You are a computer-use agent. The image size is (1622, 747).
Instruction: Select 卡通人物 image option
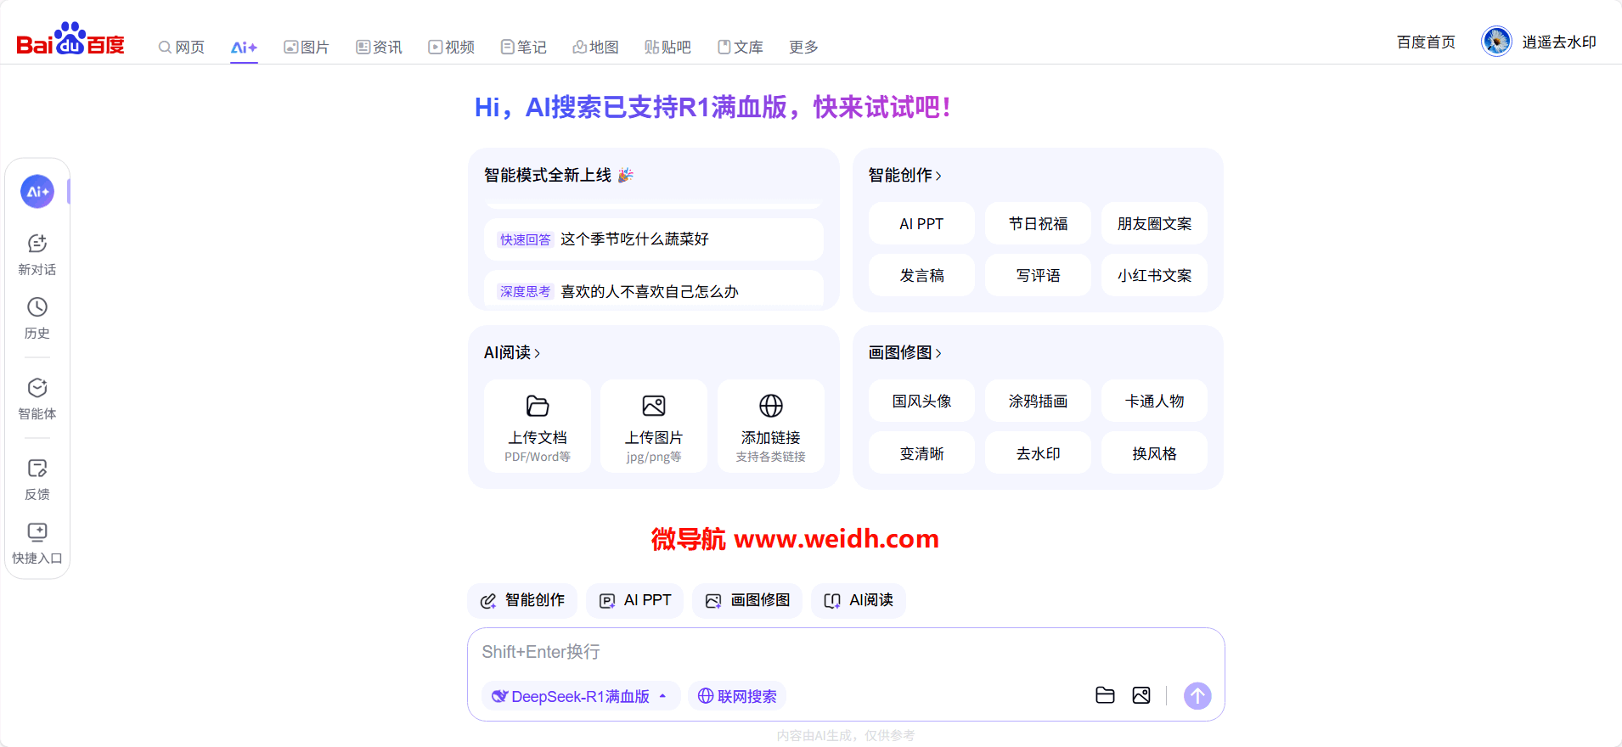click(1154, 401)
